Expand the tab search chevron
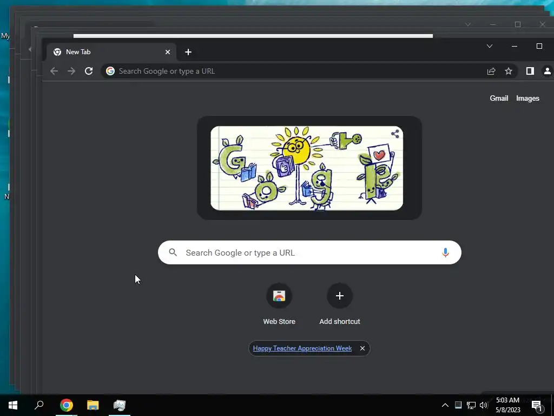The width and height of the screenshot is (554, 416). pos(490,46)
